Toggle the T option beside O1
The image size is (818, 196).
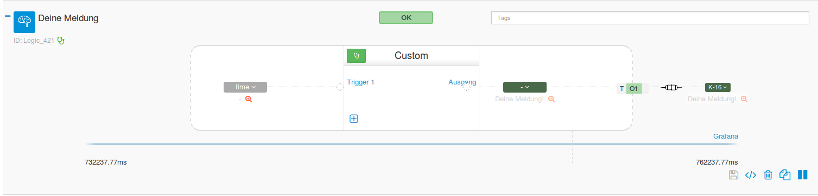coord(622,88)
